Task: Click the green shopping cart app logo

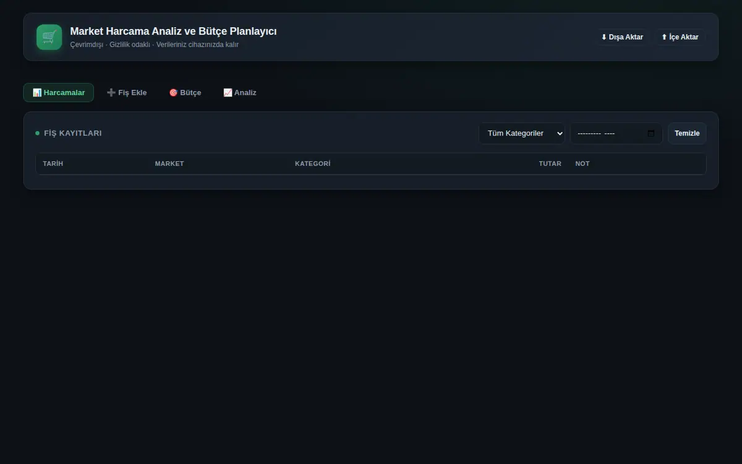Action: tap(49, 37)
